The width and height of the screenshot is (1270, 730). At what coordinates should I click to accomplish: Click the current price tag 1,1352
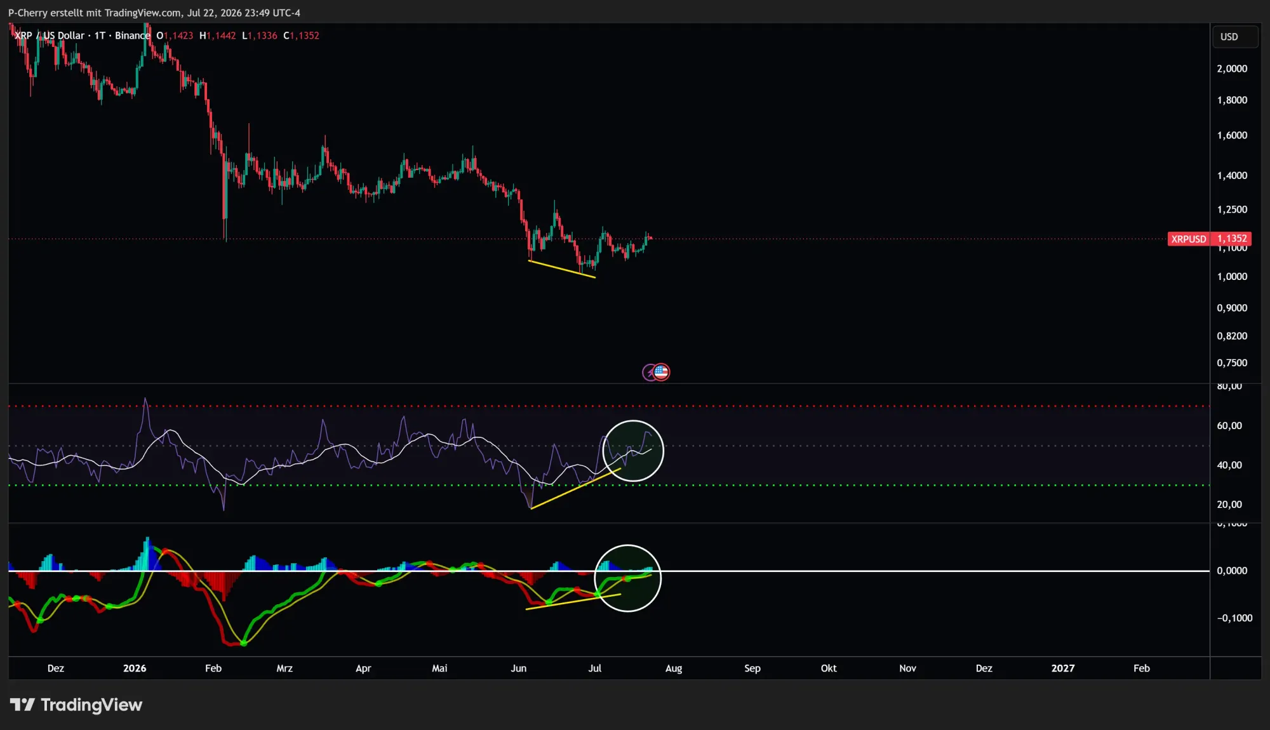click(1231, 239)
